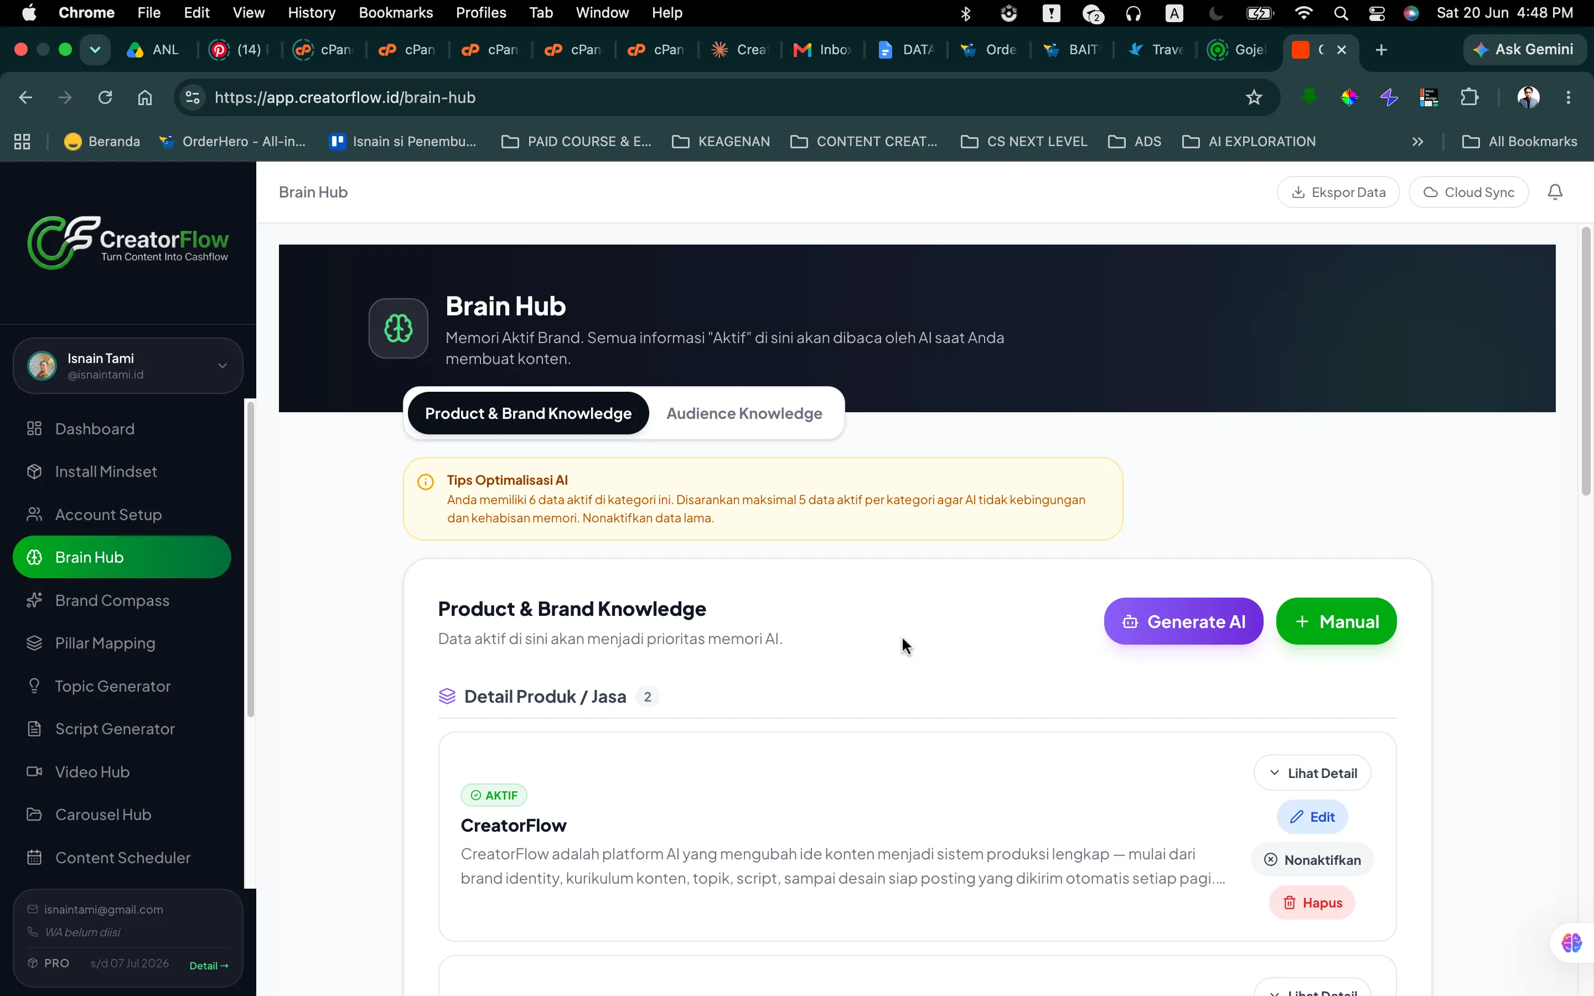Click Cloud Sync button
Screen dimensions: 1594x996
click(x=1468, y=191)
